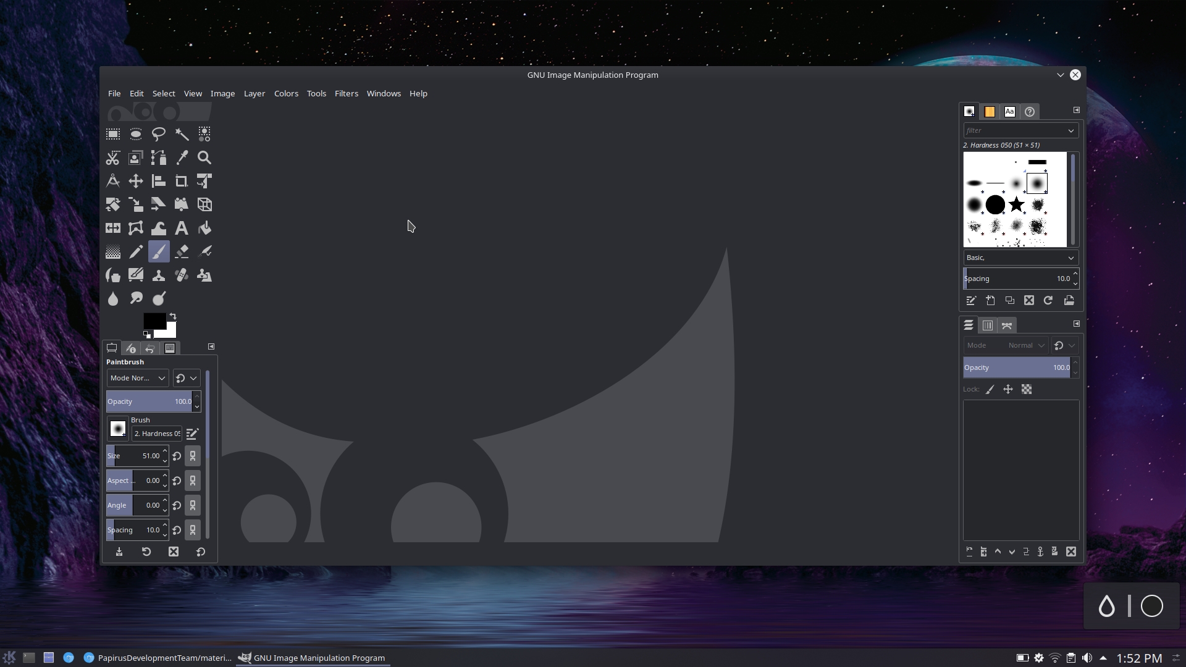Reset Angle to default value
1186x667 pixels.
coord(177,505)
